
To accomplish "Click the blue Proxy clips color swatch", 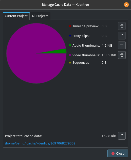I will pyautogui.click(x=70, y=36).
